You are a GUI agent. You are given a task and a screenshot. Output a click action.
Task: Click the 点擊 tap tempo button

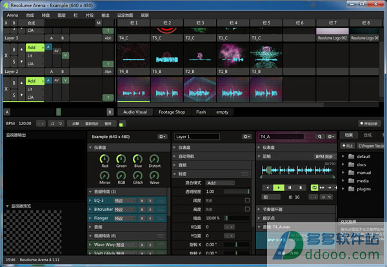click(75, 124)
